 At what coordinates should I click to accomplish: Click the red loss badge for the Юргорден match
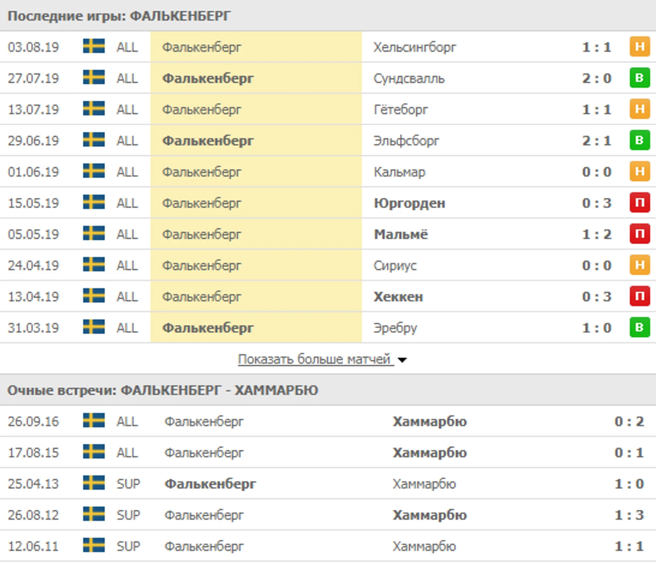coord(640,203)
